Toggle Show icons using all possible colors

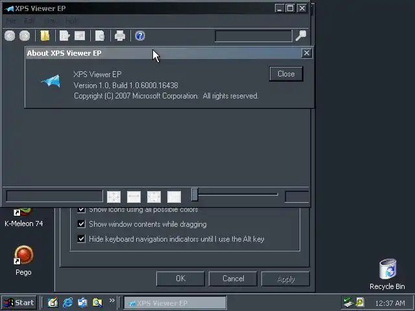coord(81,210)
